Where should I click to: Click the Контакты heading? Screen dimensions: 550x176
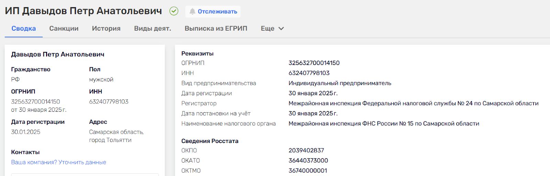[x=25, y=152]
